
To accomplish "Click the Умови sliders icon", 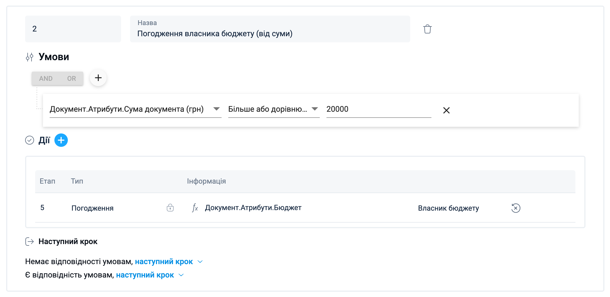I will (x=30, y=57).
